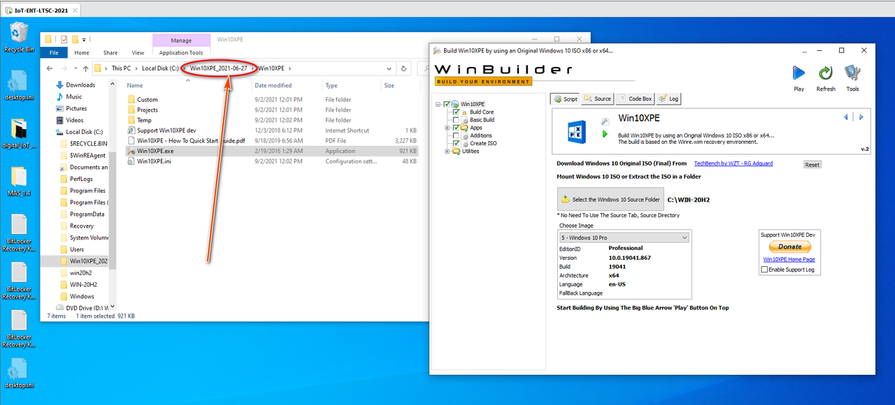Open Explorer address bar history dropdown

(x=388, y=68)
